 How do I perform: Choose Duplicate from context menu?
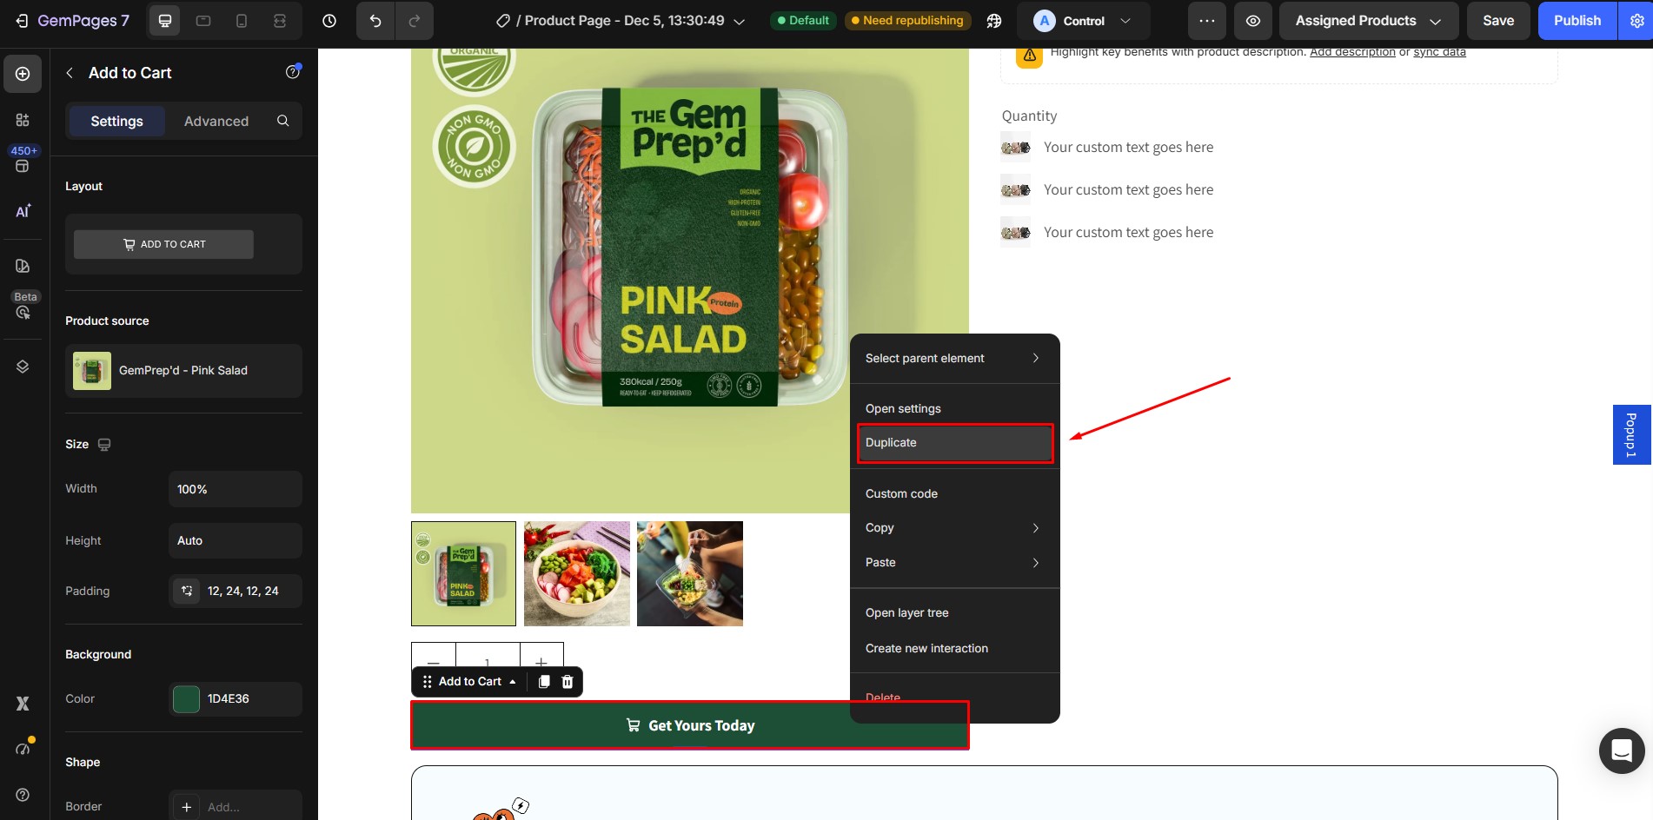click(x=954, y=443)
